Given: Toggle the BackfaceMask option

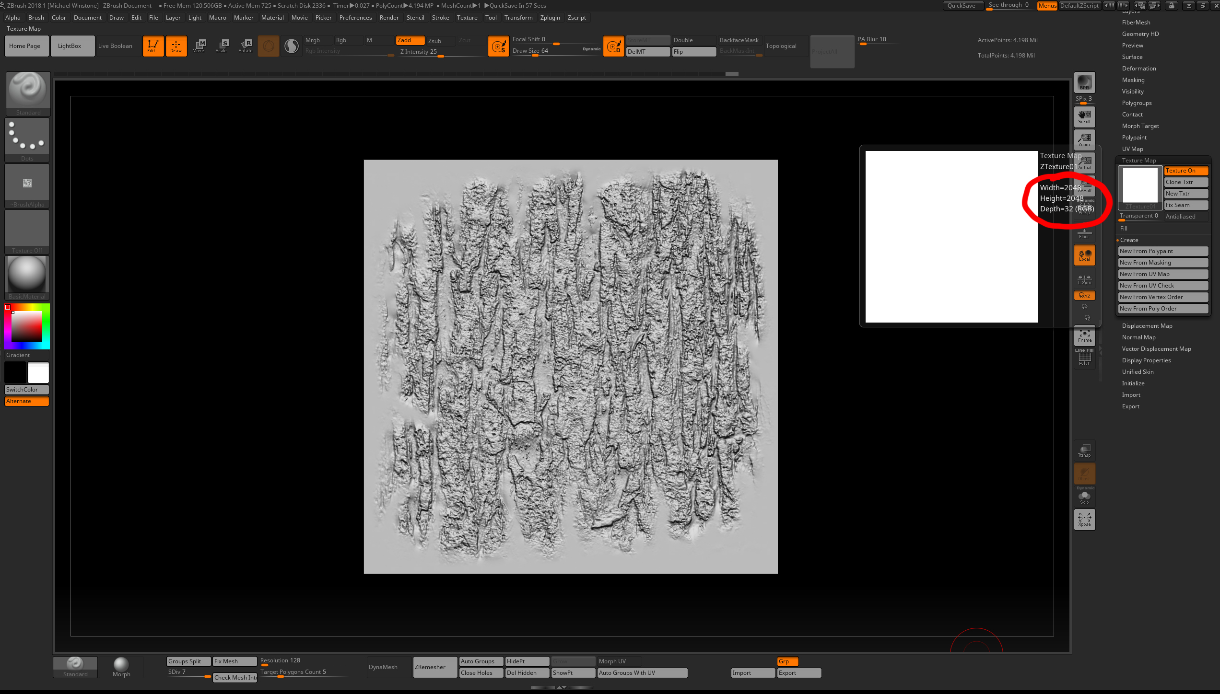Looking at the screenshot, I should pos(739,40).
